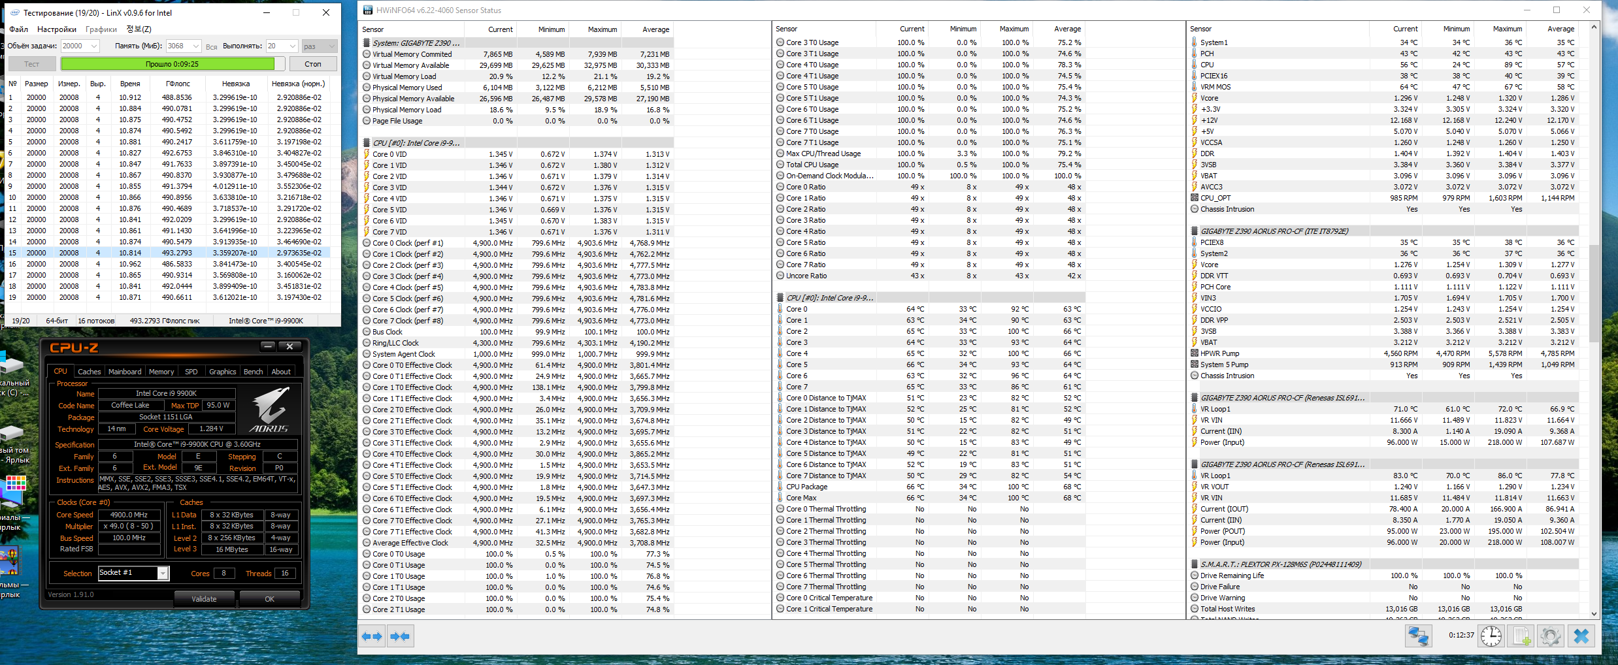1618x665 pixels.
Task: Click the CPU Package temperature row
Action: (x=928, y=487)
